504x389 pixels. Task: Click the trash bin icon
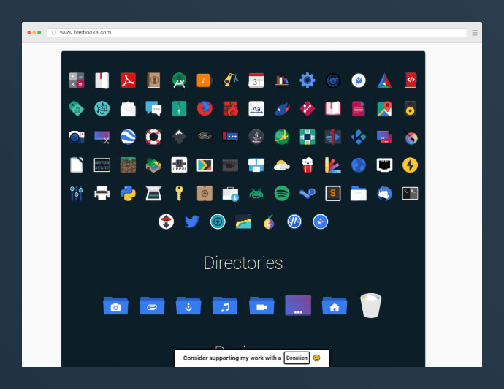[371, 306]
